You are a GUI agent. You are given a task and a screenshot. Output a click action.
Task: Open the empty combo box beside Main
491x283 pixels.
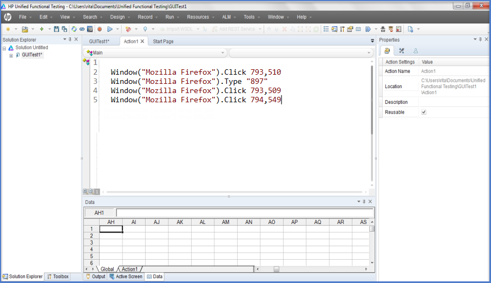(x=301, y=53)
